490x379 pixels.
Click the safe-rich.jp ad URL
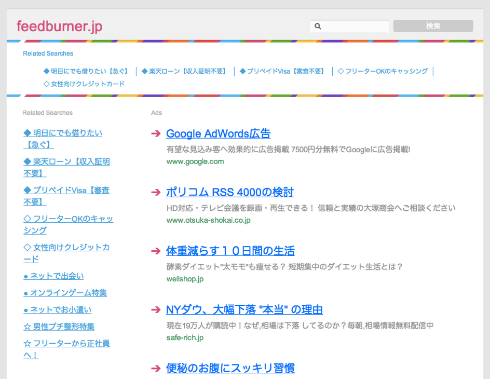pos(185,337)
